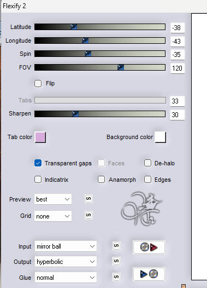Tick the Indicatrix checkbox
The height and width of the screenshot is (288, 207).
pyautogui.click(x=38, y=180)
